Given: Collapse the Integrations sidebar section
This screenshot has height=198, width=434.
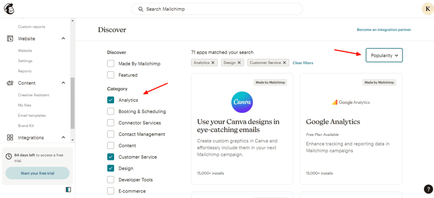Looking at the screenshot, I should pos(63,138).
